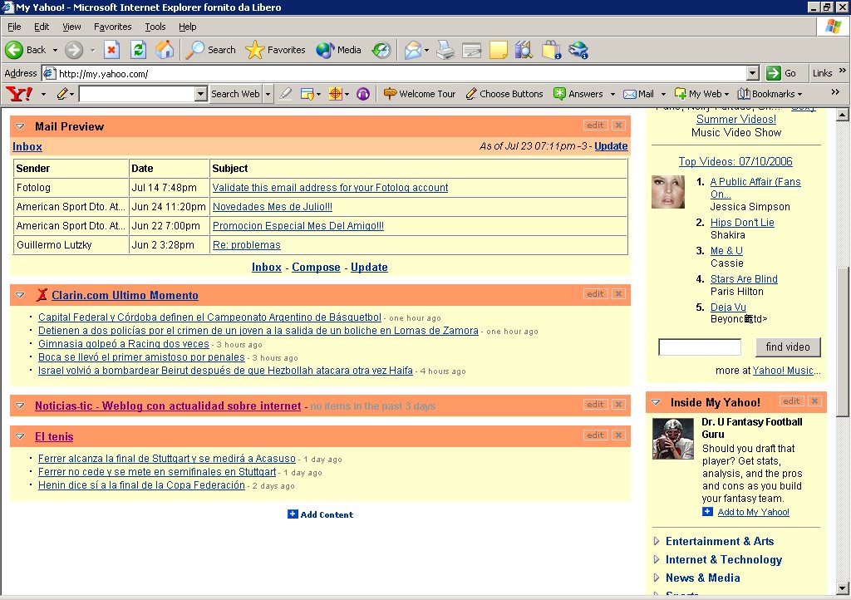Click the Yahoo! Y! logo in toolbar
Viewport: 851px width, 600px height.
click(x=19, y=94)
